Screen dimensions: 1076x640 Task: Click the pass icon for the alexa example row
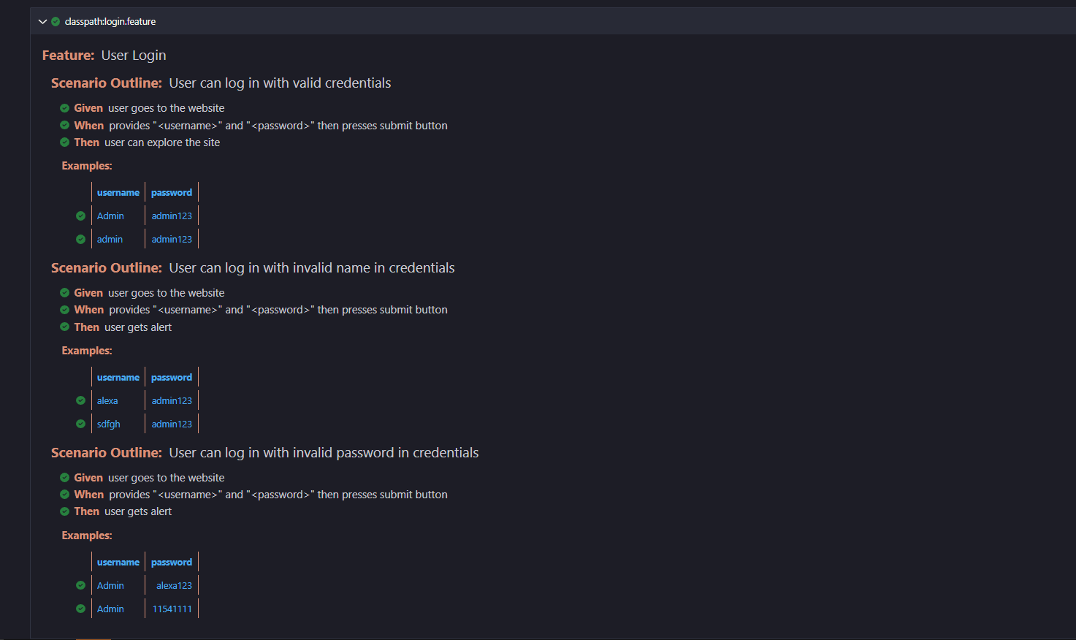tap(80, 400)
